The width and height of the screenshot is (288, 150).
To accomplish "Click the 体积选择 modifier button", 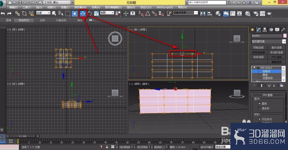I will pyautogui.click(x=258, y=57).
